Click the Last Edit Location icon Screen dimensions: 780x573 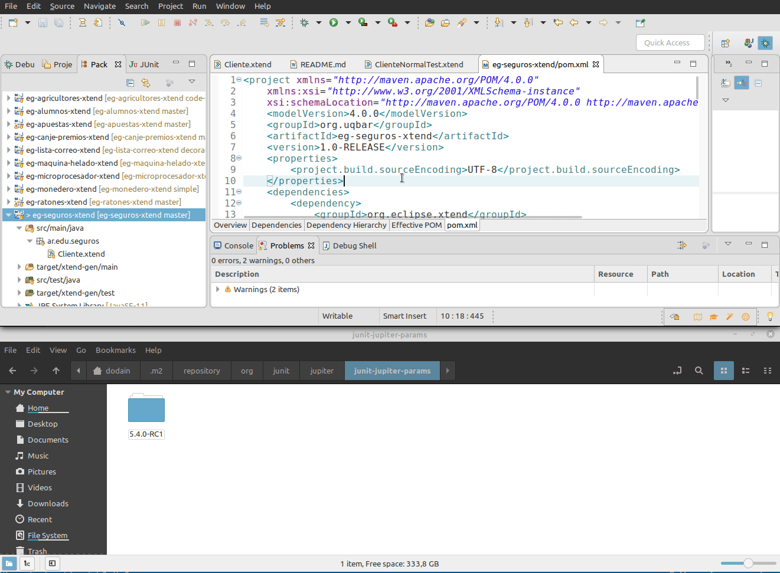[558, 23]
